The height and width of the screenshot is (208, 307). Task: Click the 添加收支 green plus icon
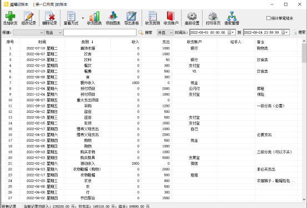click(x=10, y=16)
